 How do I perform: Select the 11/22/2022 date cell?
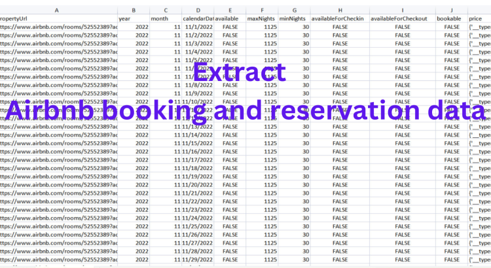pyautogui.click(x=198, y=201)
